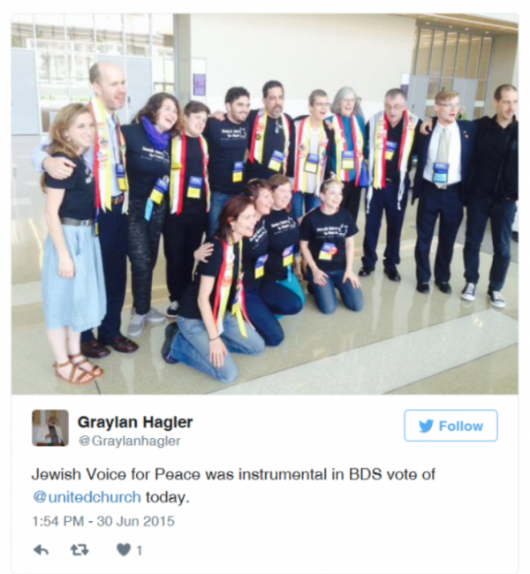Follow Graylan Hagler
This screenshot has height=574, width=530.
(x=450, y=426)
